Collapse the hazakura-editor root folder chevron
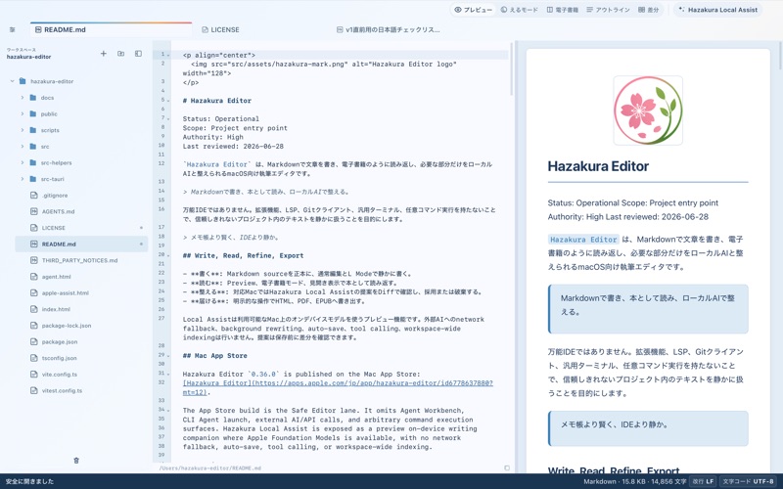Viewport: 783px width, 489px height. coord(12,81)
